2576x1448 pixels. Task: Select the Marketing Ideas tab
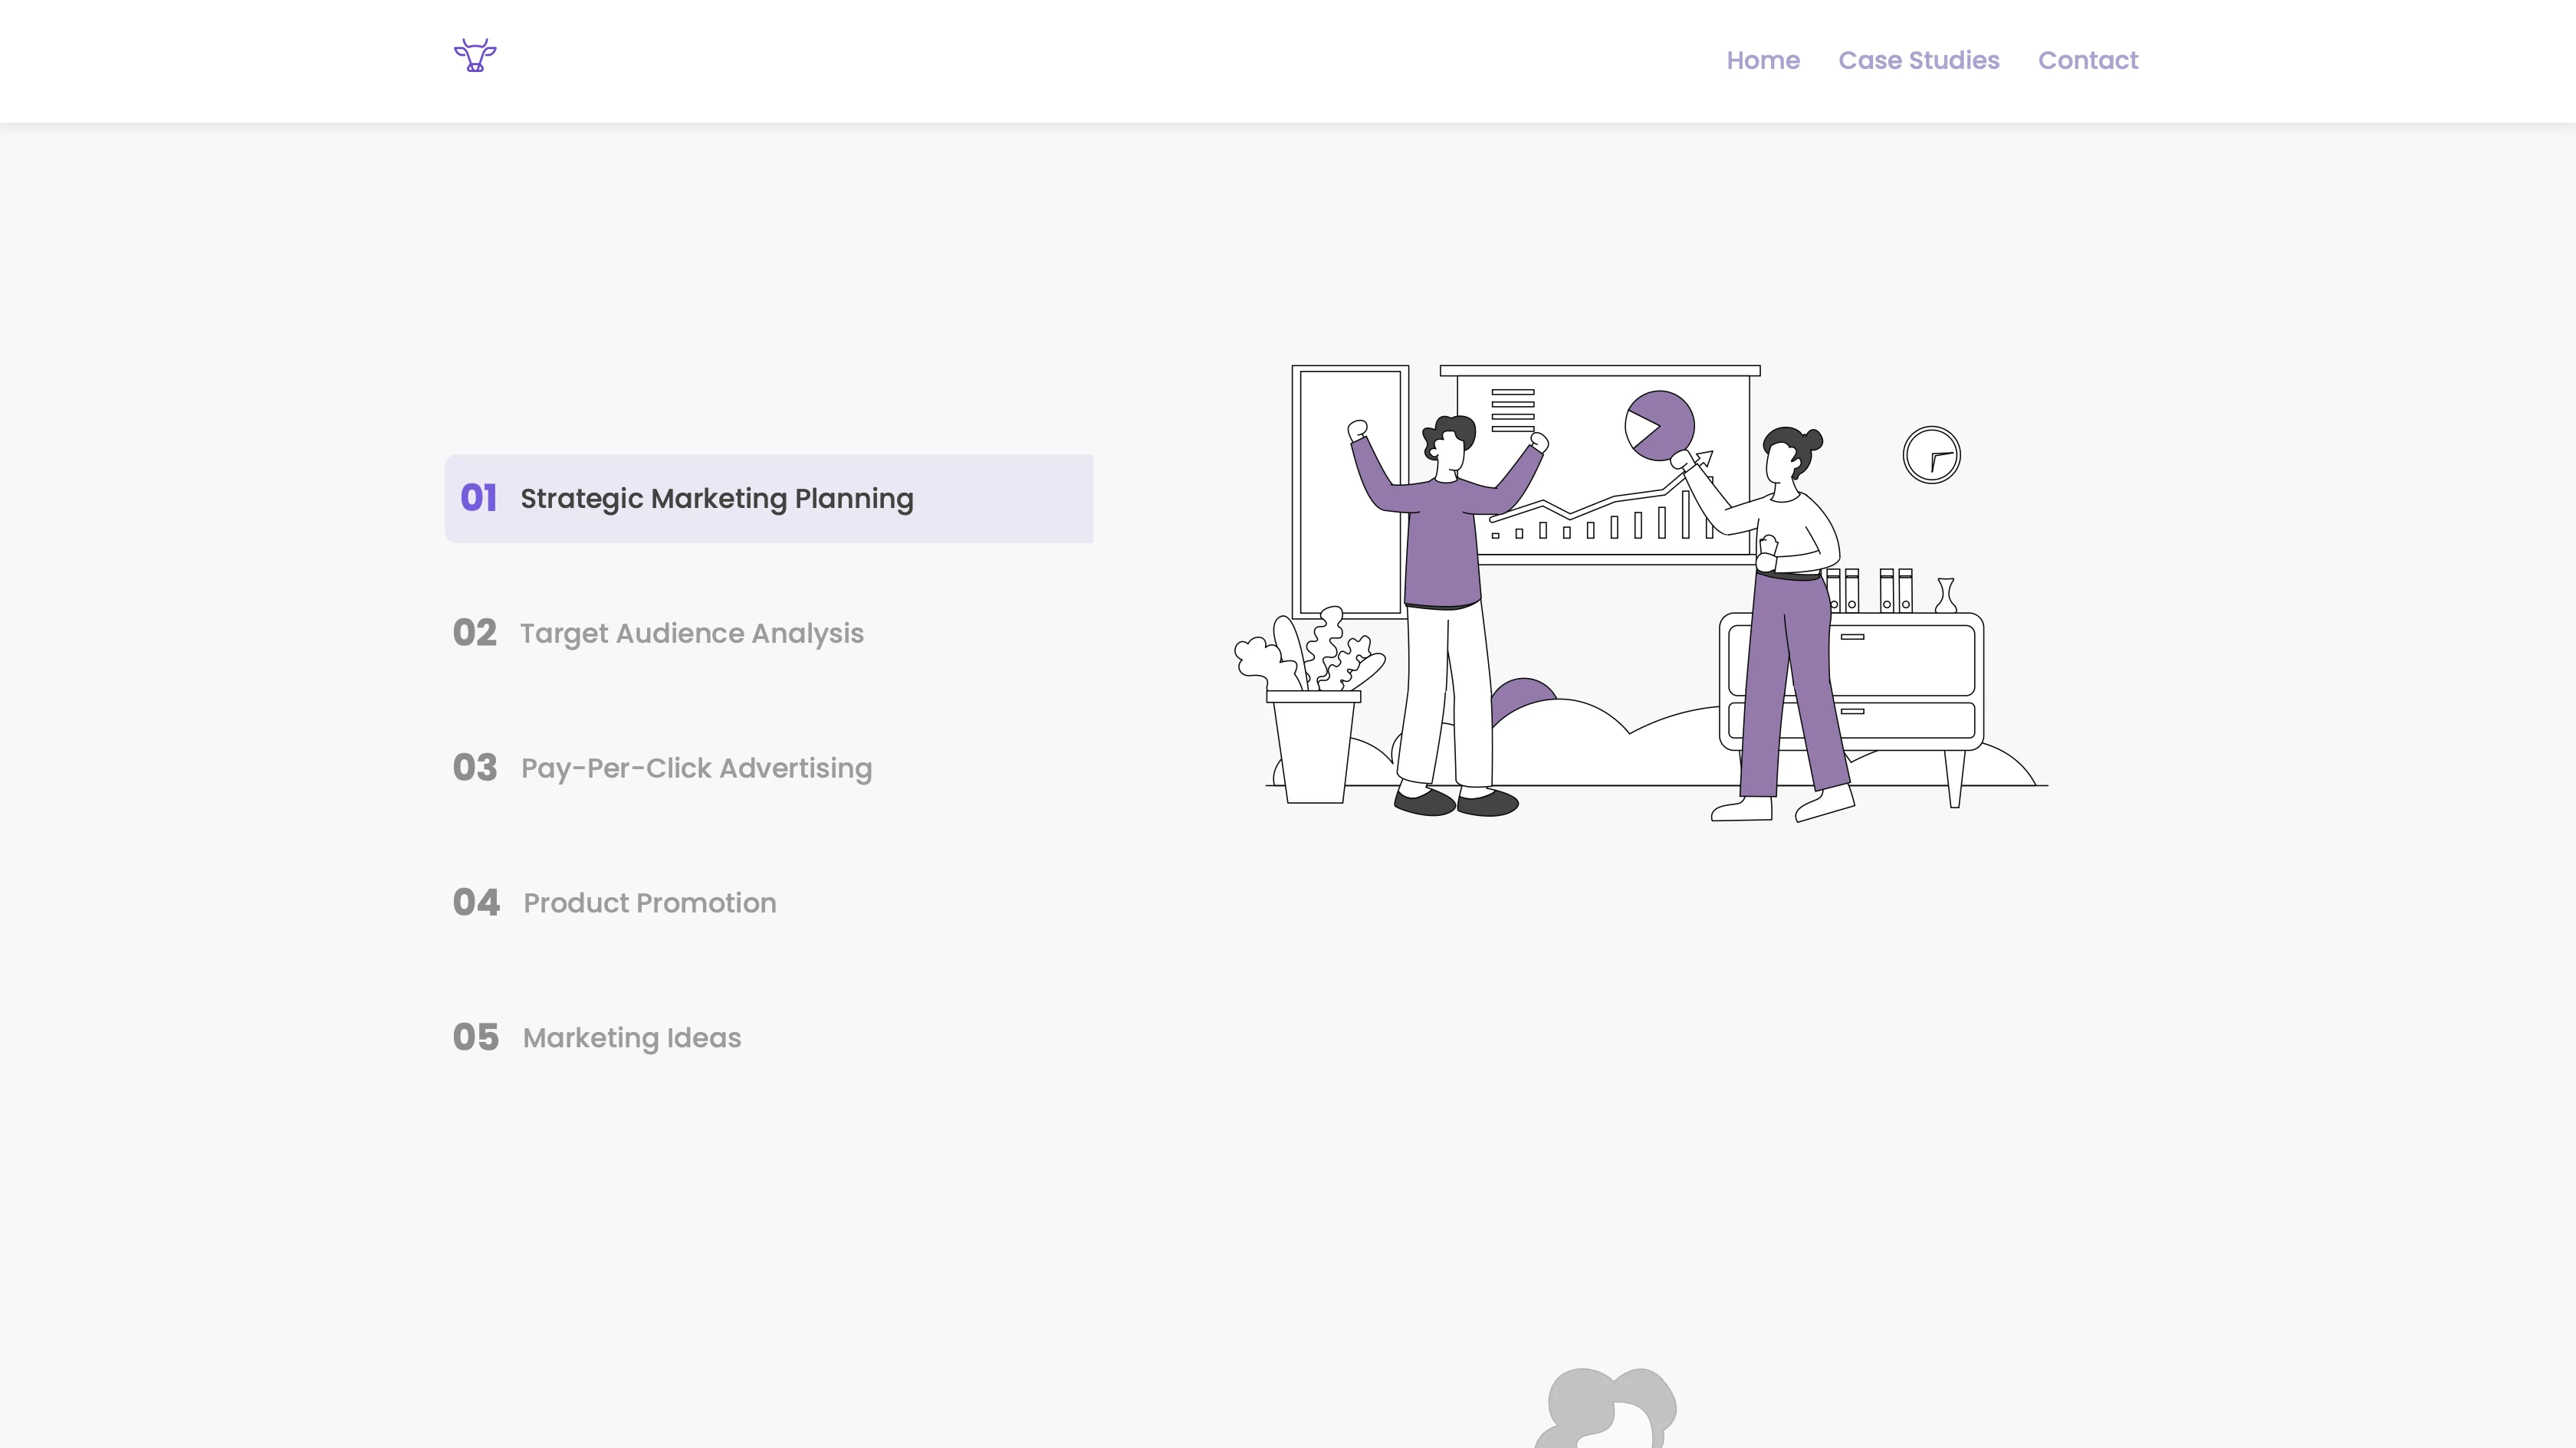(769, 1038)
